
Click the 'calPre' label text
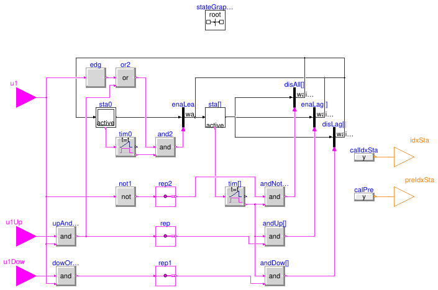coord(363,190)
